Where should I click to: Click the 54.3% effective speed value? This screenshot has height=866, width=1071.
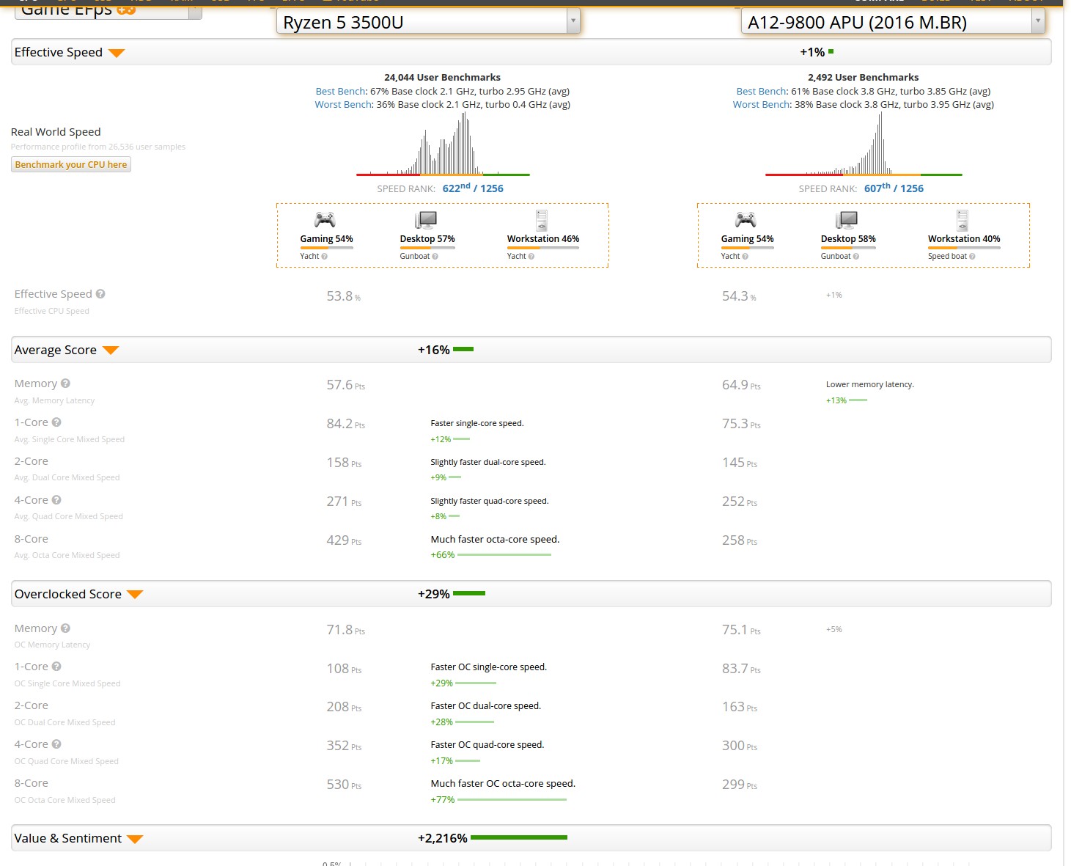pos(739,296)
